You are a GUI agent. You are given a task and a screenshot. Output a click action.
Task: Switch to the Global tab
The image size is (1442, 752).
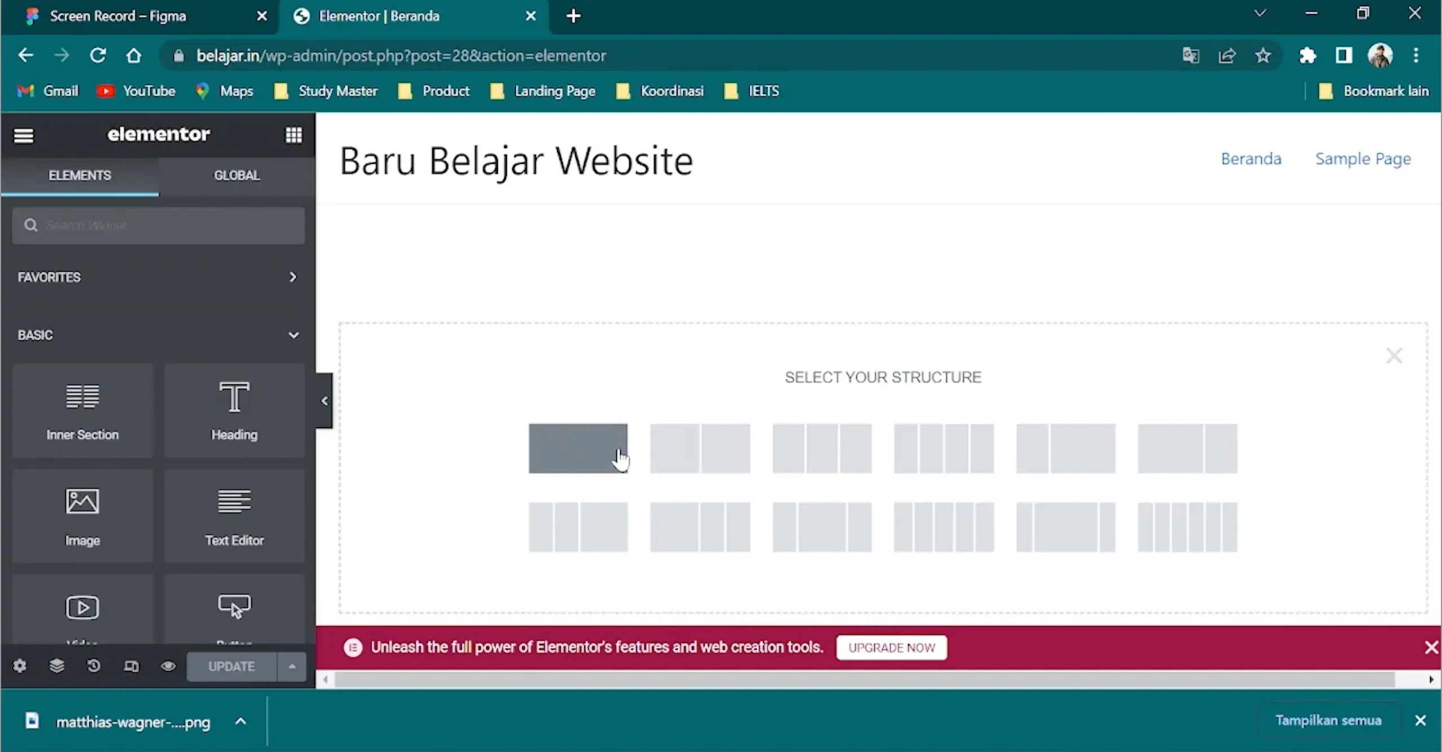click(237, 176)
